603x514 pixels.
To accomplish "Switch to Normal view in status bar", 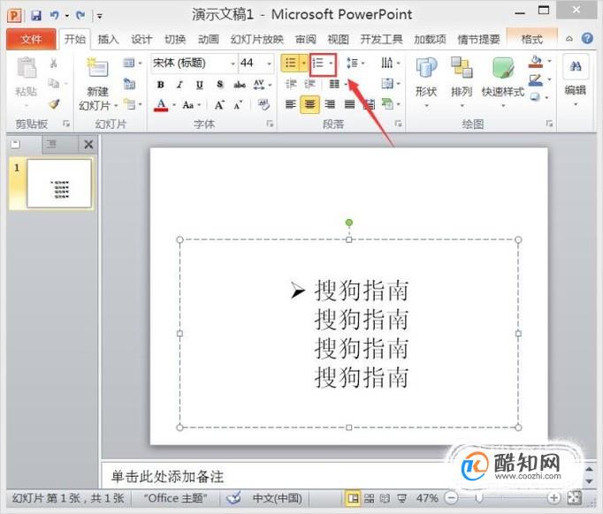I will (353, 499).
